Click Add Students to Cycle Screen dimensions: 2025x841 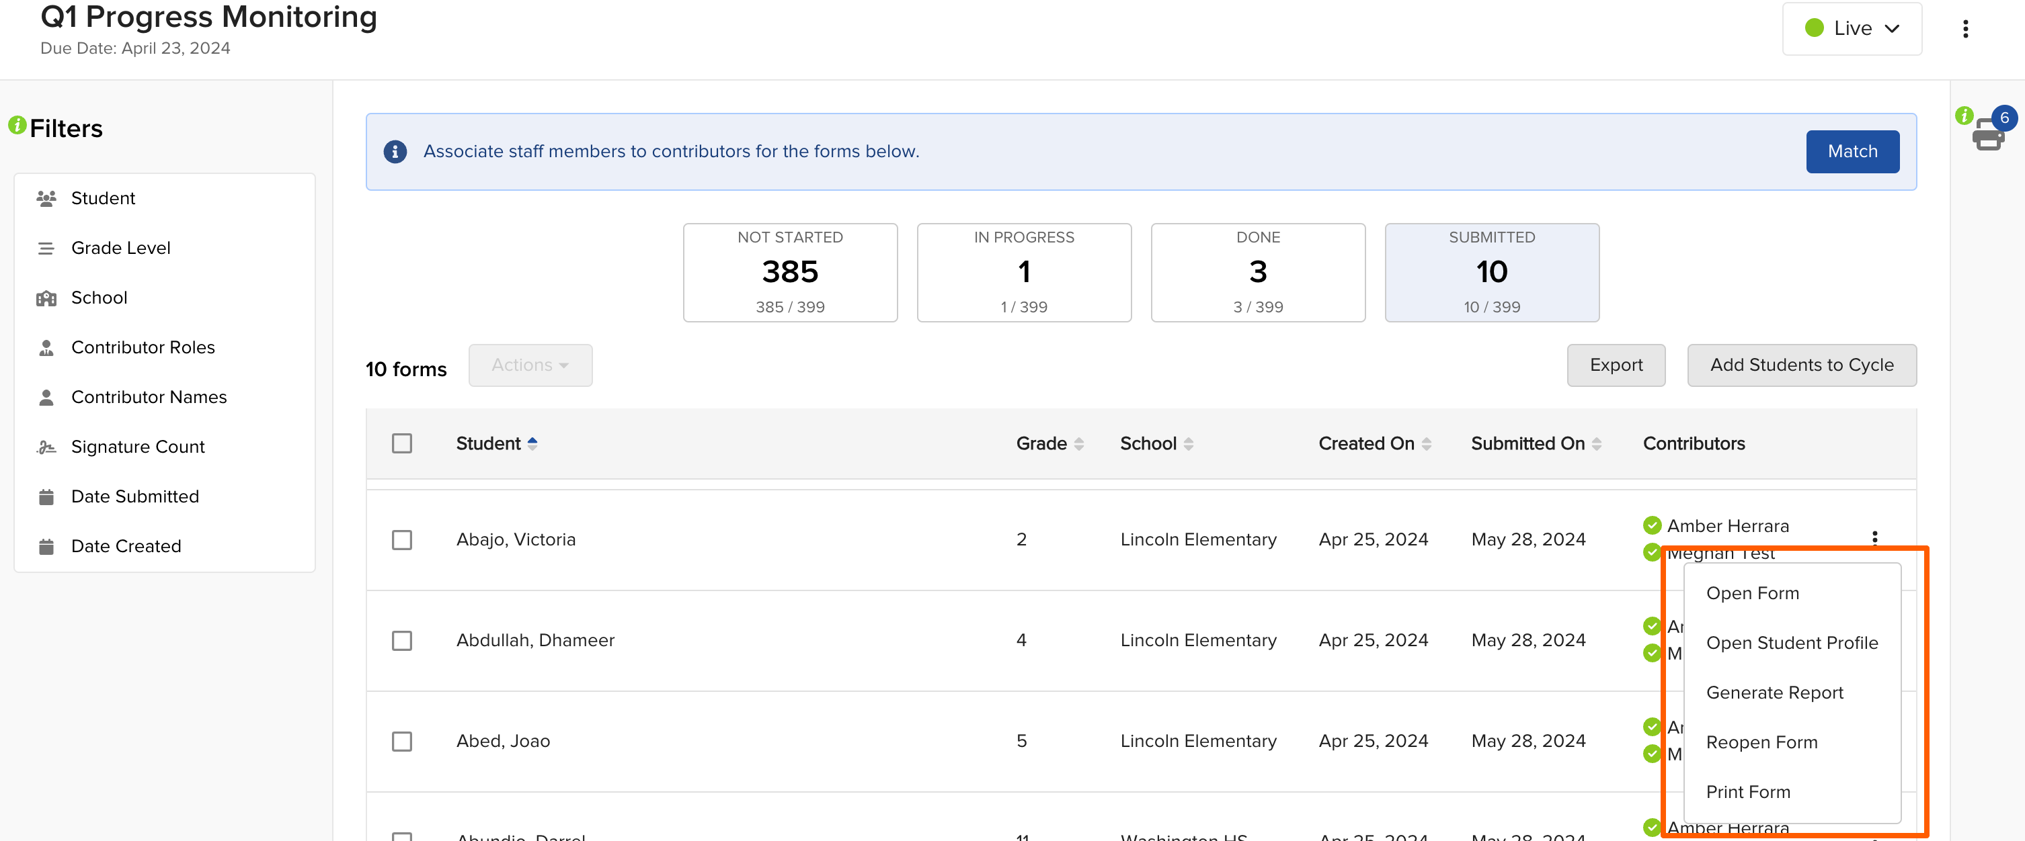(x=1801, y=365)
